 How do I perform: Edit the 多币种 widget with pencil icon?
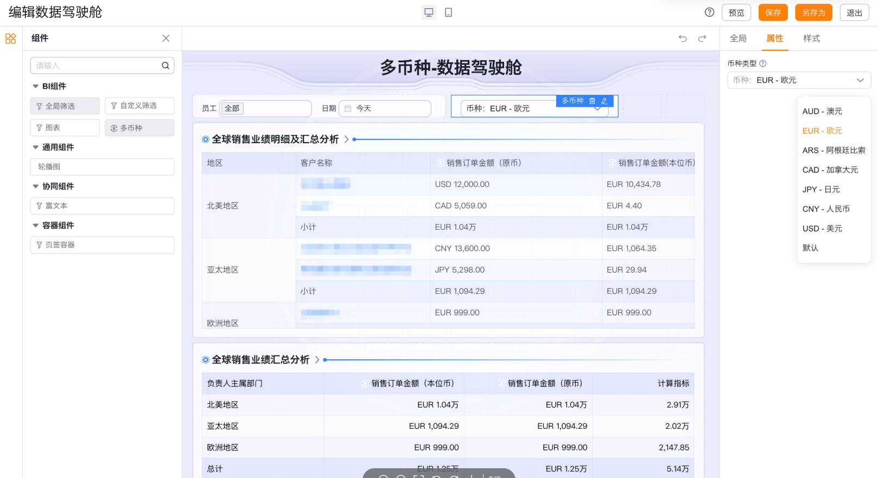coord(604,101)
